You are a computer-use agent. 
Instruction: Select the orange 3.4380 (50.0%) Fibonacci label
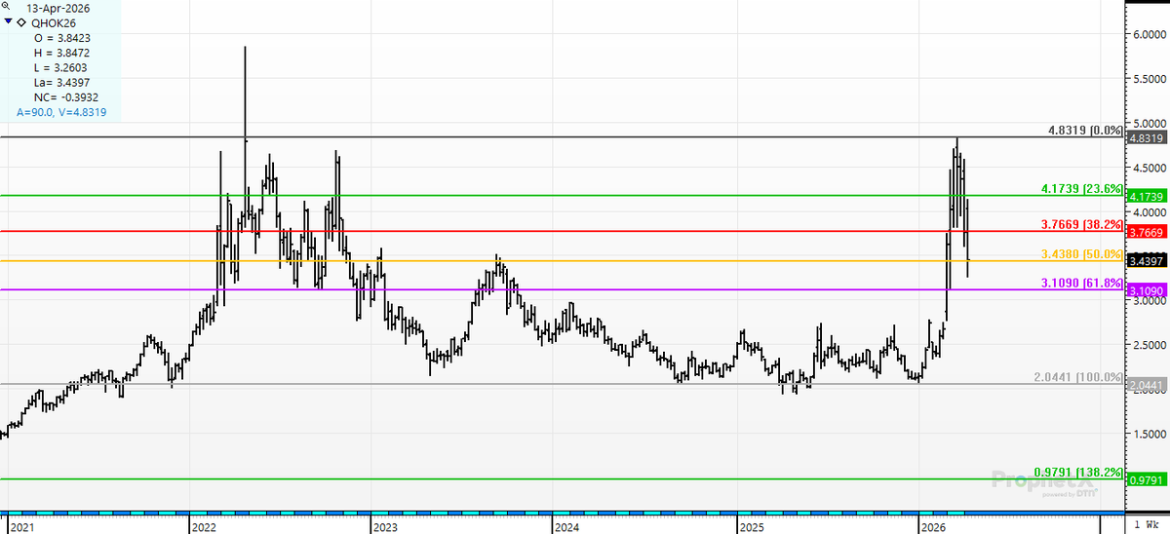pos(1082,253)
